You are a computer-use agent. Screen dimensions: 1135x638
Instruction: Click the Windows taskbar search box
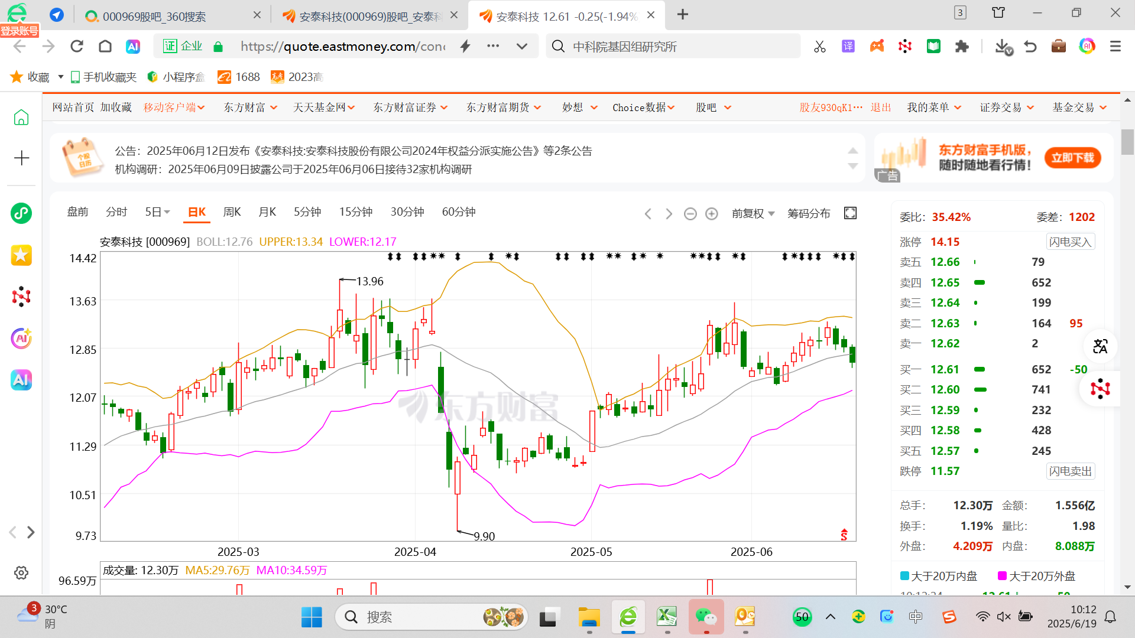point(432,617)
